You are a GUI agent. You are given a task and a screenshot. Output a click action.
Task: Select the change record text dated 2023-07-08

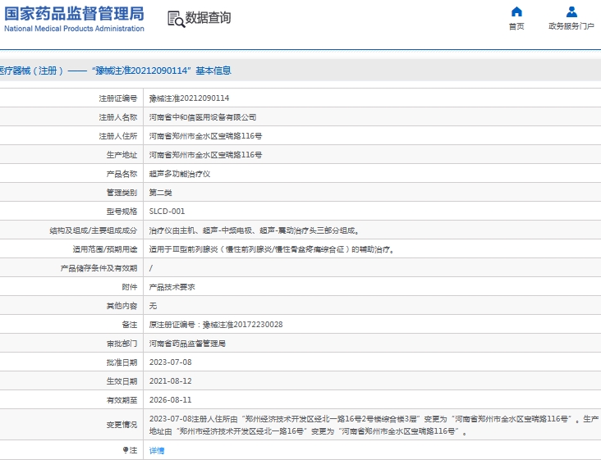pos(374,426)
